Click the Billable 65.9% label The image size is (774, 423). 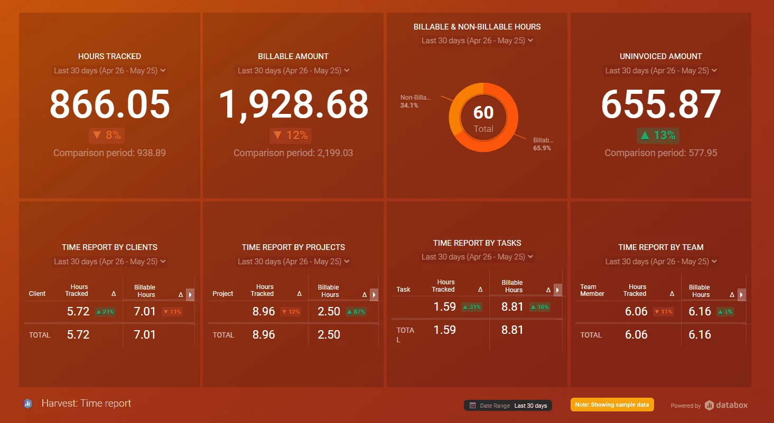coord(543,145)
